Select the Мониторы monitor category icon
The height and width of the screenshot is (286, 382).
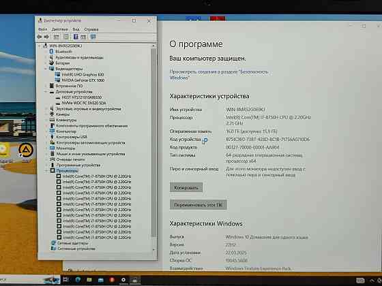click(52, 148)
